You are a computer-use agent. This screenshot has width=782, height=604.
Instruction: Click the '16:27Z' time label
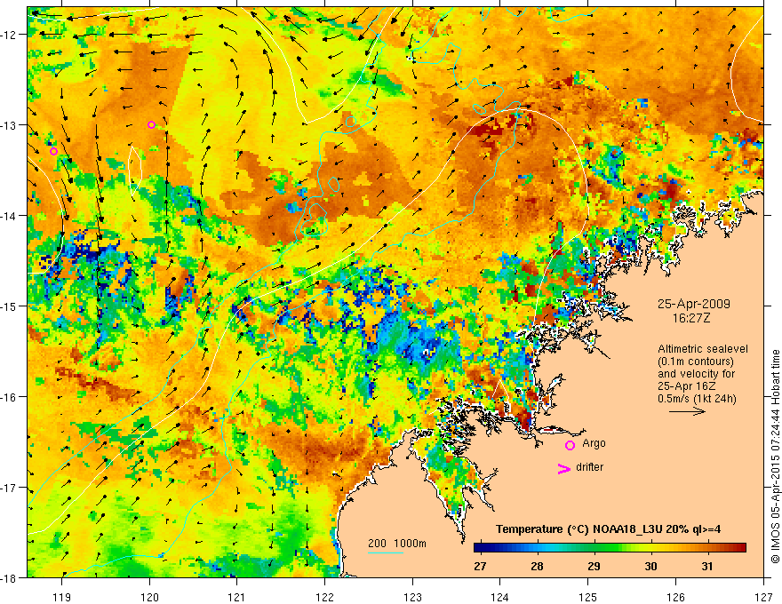coord(691,318)
